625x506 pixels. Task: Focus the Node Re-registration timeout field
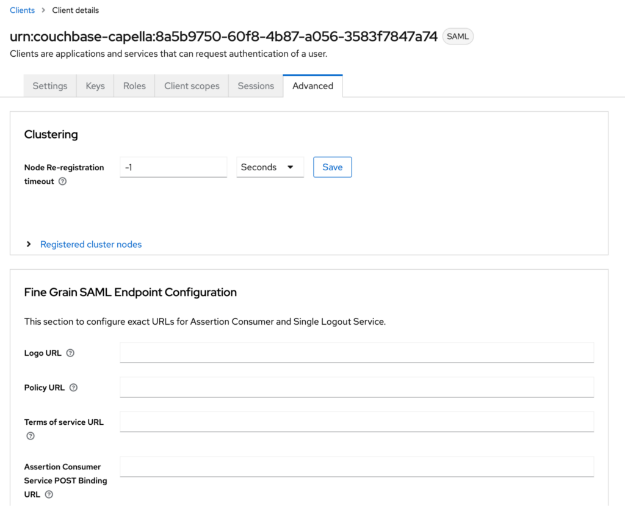(x=173, y=167)
